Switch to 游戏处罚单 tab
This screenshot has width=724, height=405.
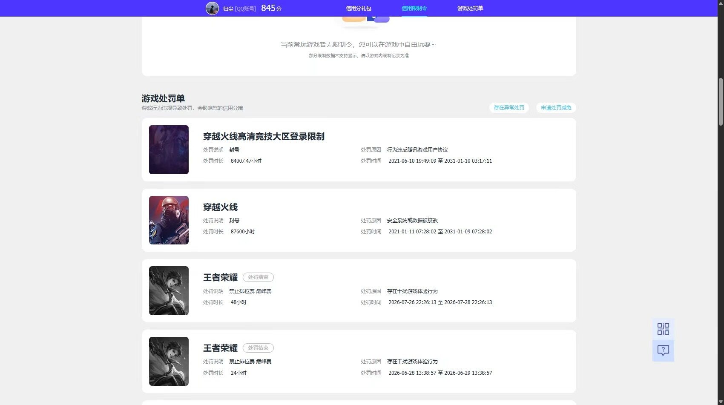(x=470, y=8)
